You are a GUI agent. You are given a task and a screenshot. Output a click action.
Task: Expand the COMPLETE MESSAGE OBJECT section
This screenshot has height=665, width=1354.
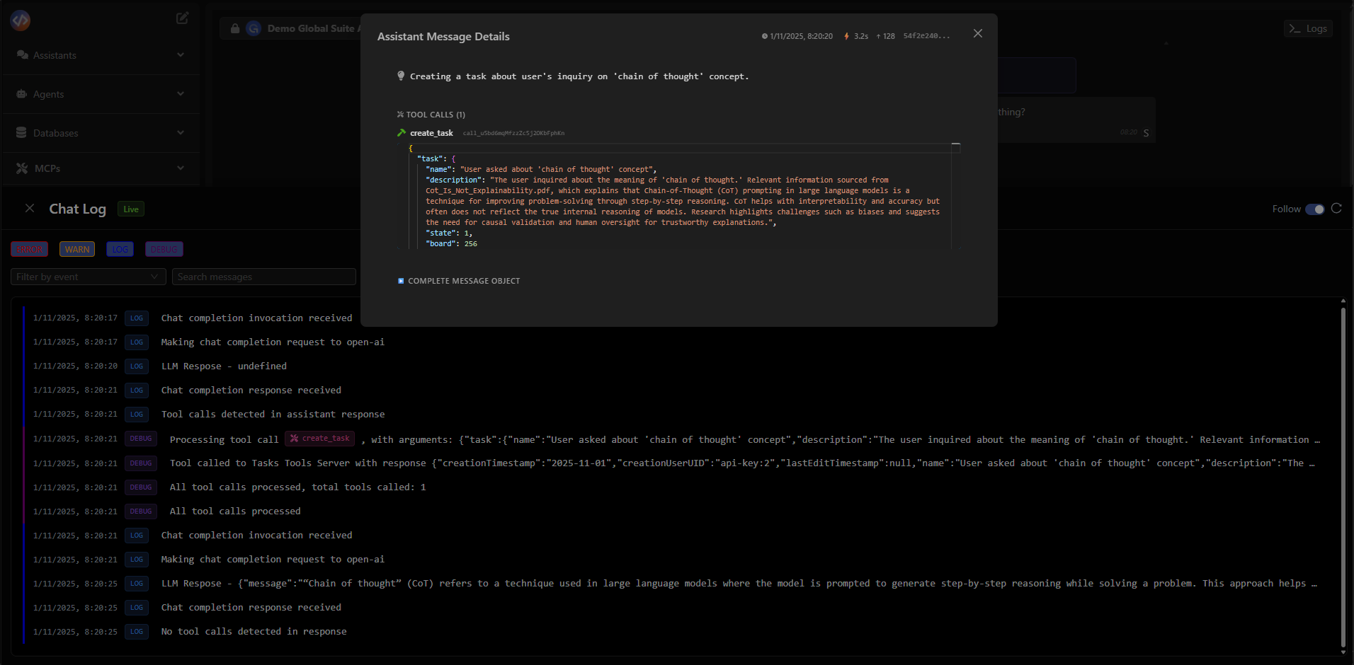click(458, 281)
